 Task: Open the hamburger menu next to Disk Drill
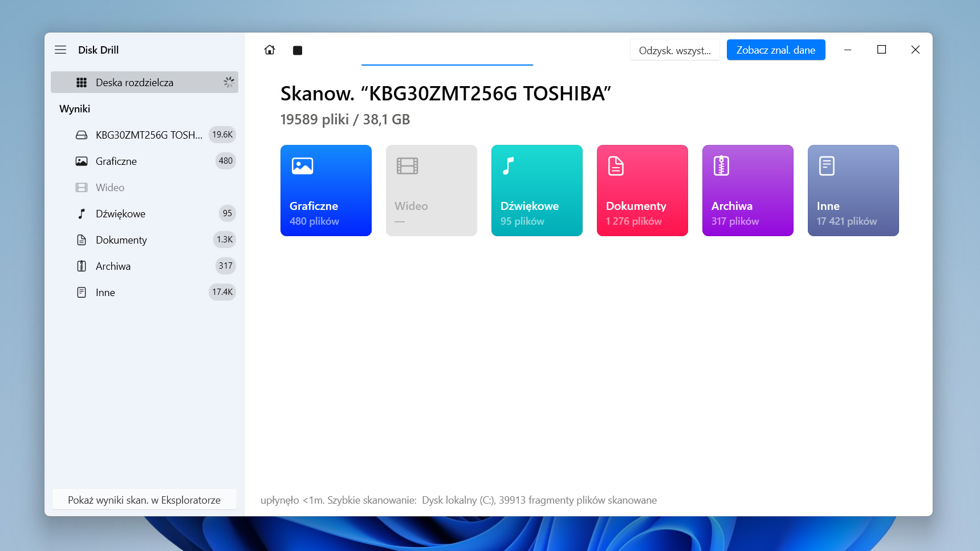(x=60, y=50)
